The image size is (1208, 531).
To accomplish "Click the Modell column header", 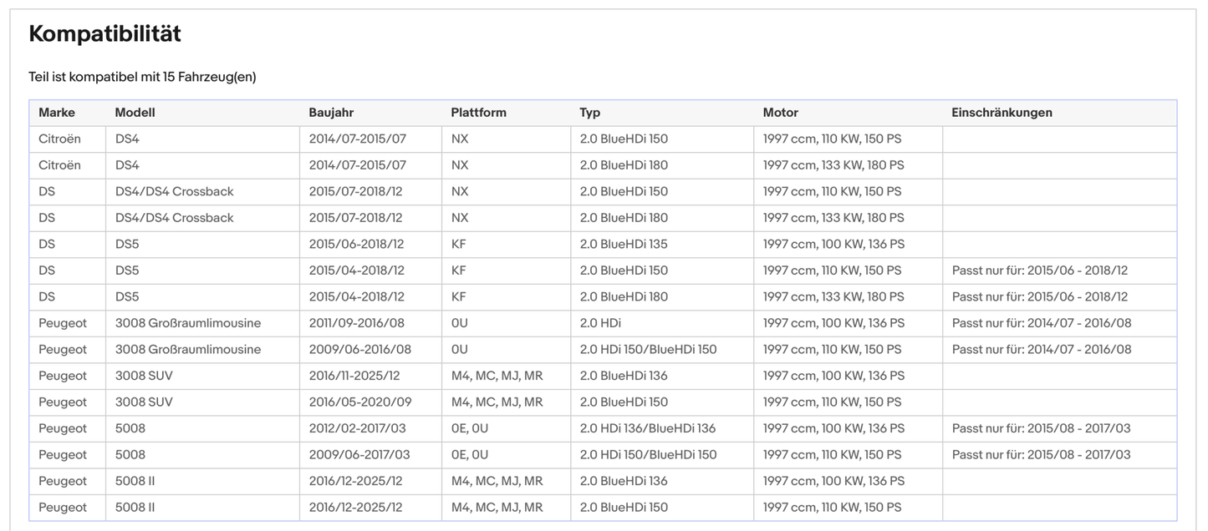I will (x=135, y=113).
